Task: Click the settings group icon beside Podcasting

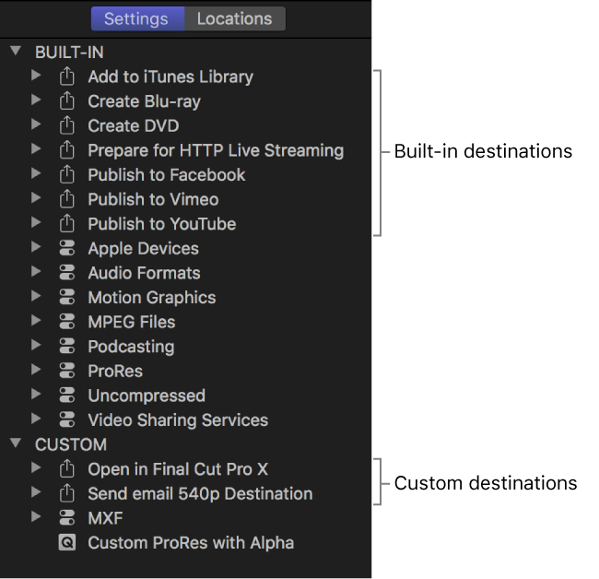Action: 67,346
